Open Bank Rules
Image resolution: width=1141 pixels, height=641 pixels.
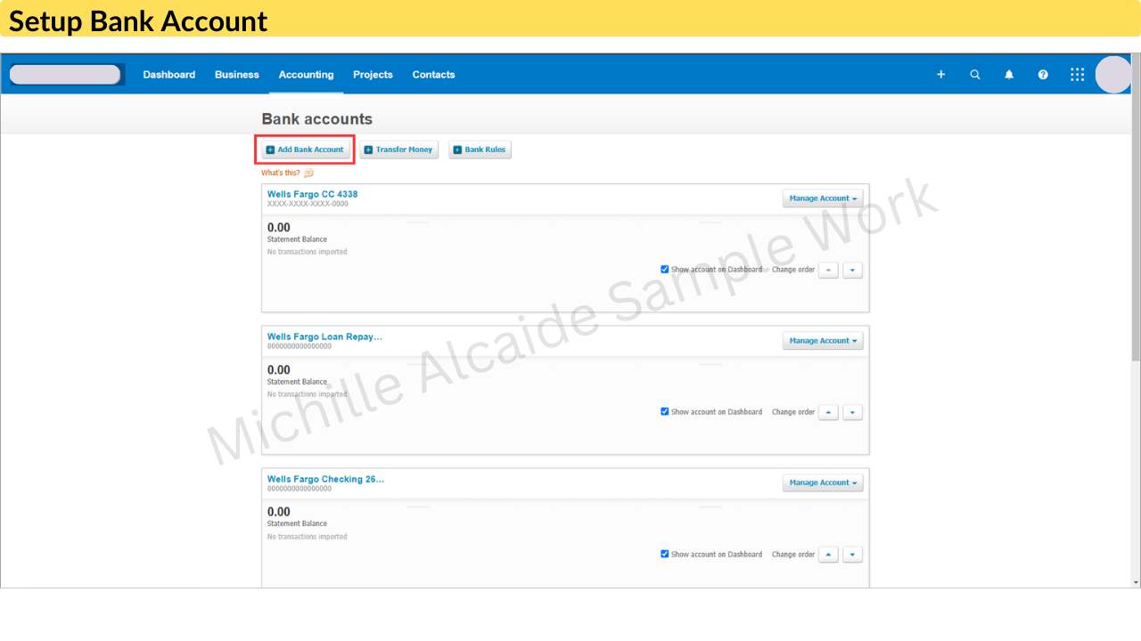[480, 150]
